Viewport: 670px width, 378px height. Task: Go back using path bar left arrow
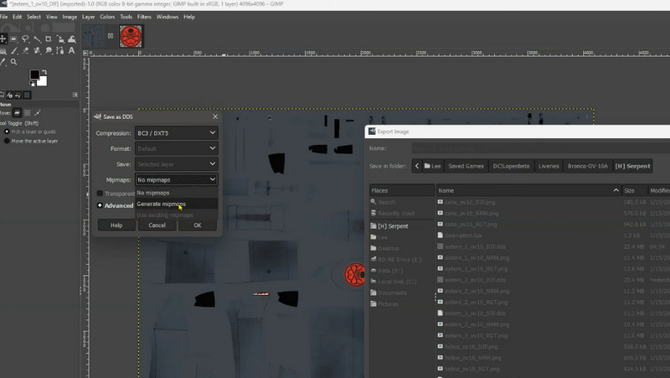(x=417, y=166)
